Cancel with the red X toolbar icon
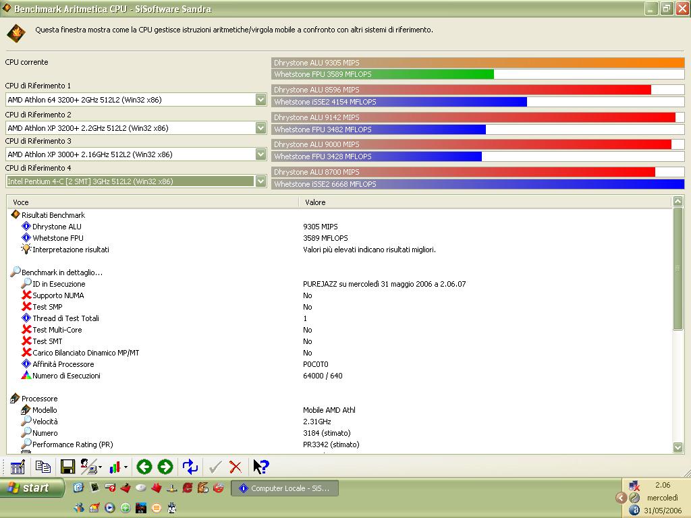This screenshot has width=691, height=518. tap(236, 467)
